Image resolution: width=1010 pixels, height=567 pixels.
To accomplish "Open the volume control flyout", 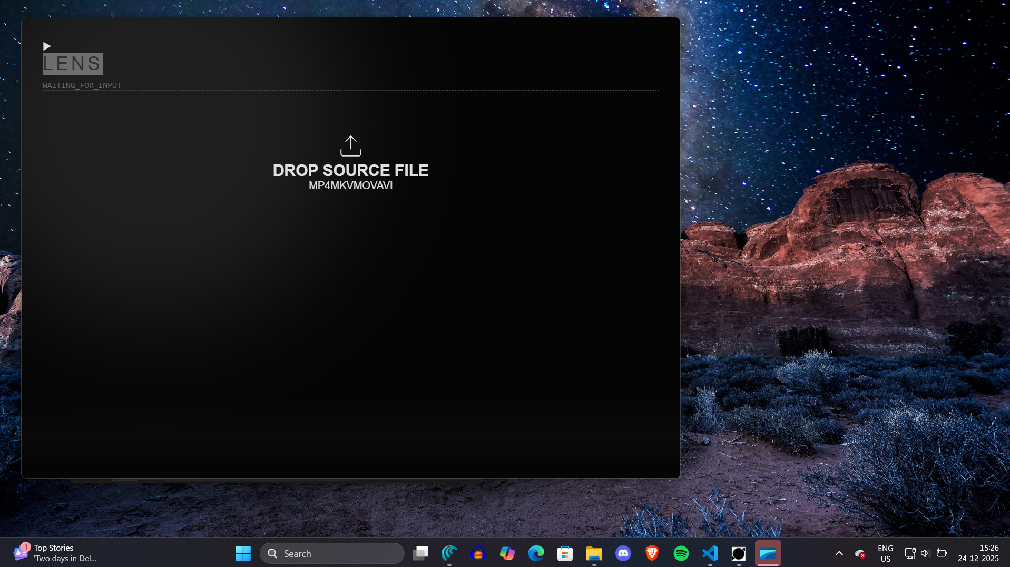I will pyautogui.click(x=926, y=553).
